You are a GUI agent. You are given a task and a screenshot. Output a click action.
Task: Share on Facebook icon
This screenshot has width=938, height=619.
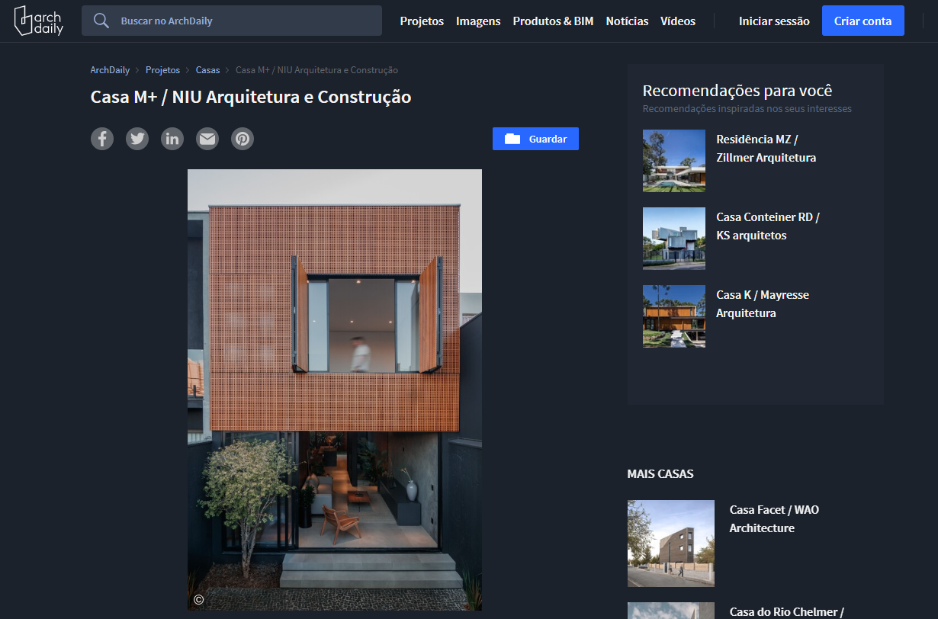coord(102,139)
